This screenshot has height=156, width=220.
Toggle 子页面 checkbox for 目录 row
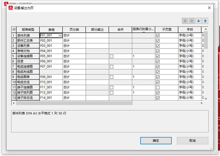[x=158, y=62]
